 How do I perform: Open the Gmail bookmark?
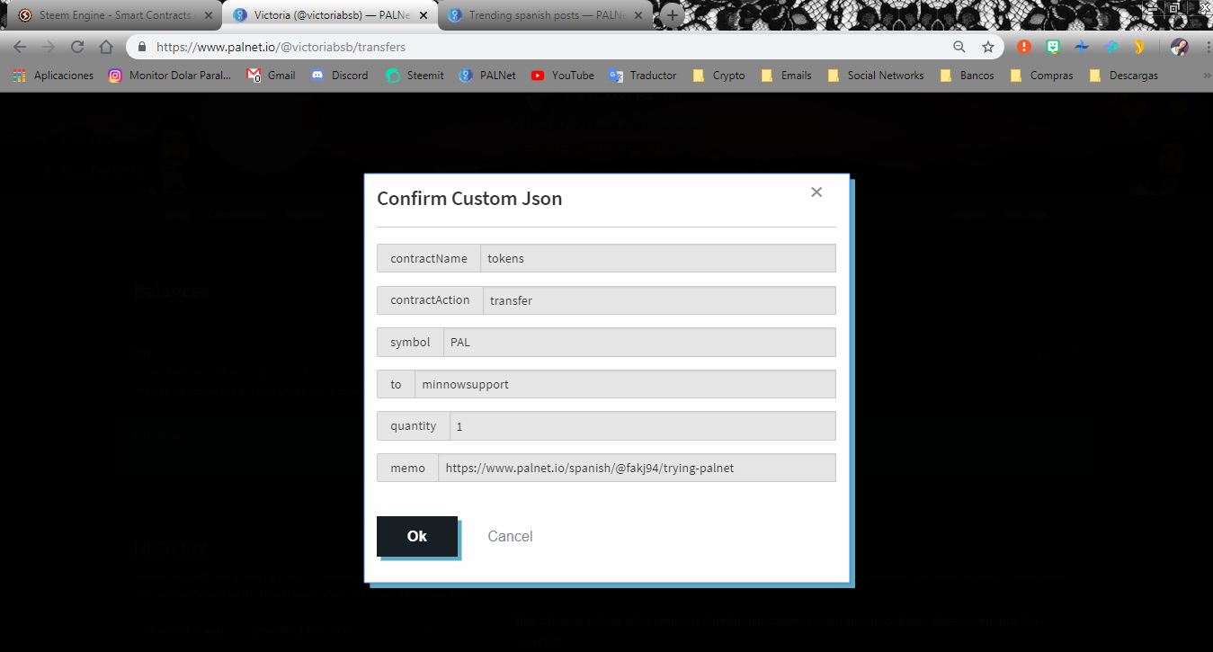[271, 76]
